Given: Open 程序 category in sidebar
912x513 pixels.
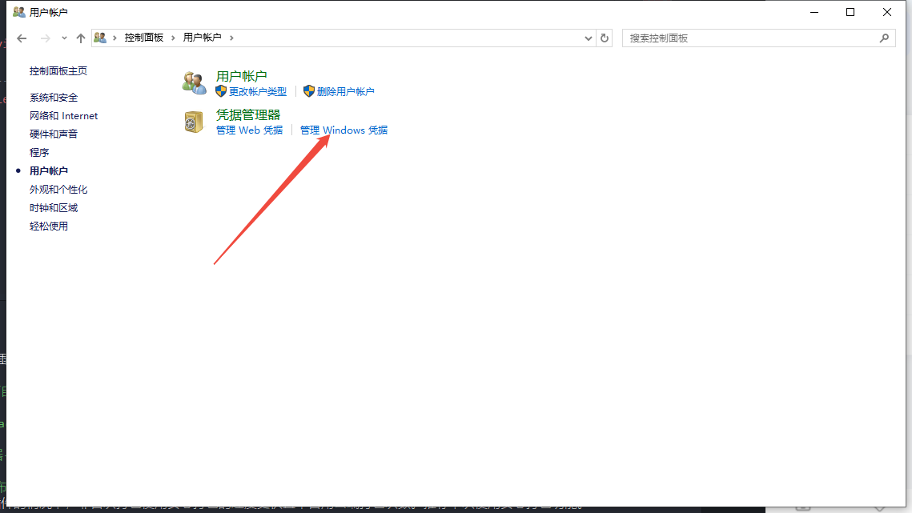Looking at the screenshot, I should pos(39,152).
